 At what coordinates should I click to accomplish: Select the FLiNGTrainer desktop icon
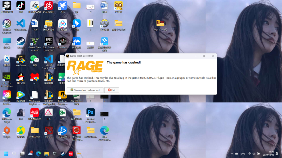pos(62,43)
